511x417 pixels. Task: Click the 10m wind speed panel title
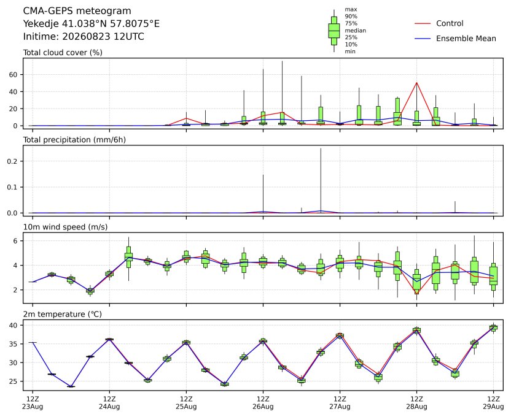click(x=65, y=227)
